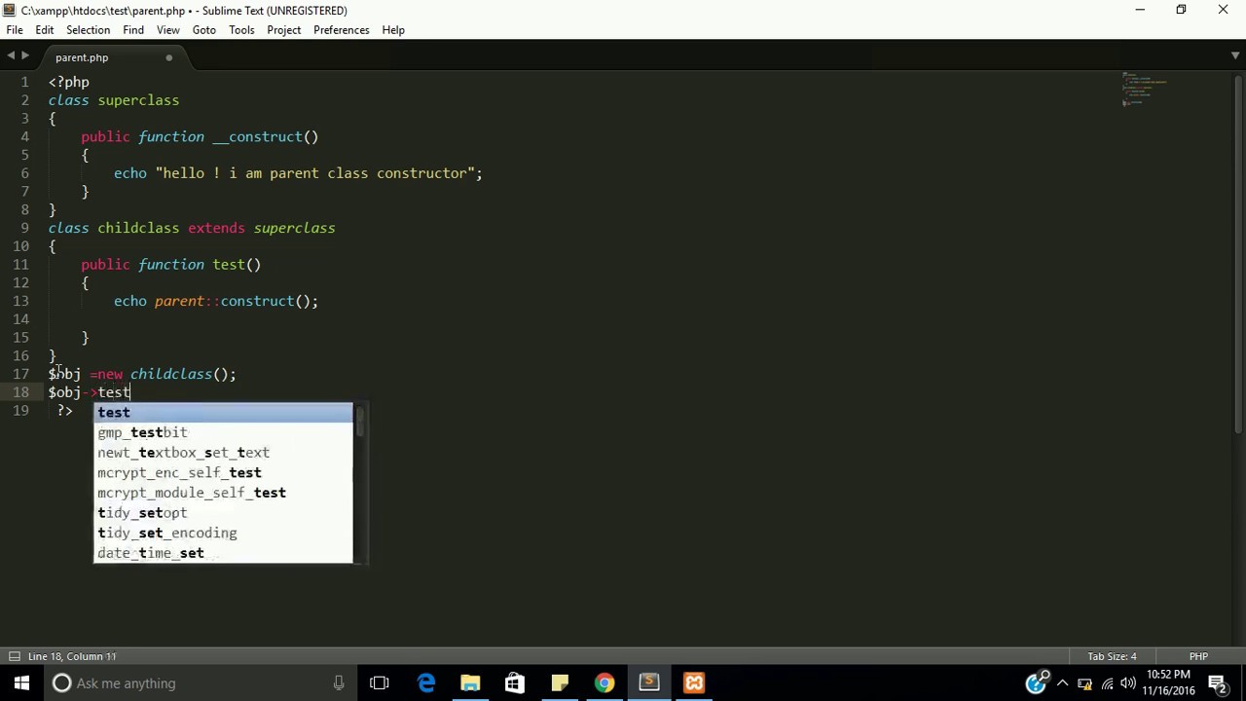1246x701 pixels.
Task: Open the File menu
Action: [15, 30]
